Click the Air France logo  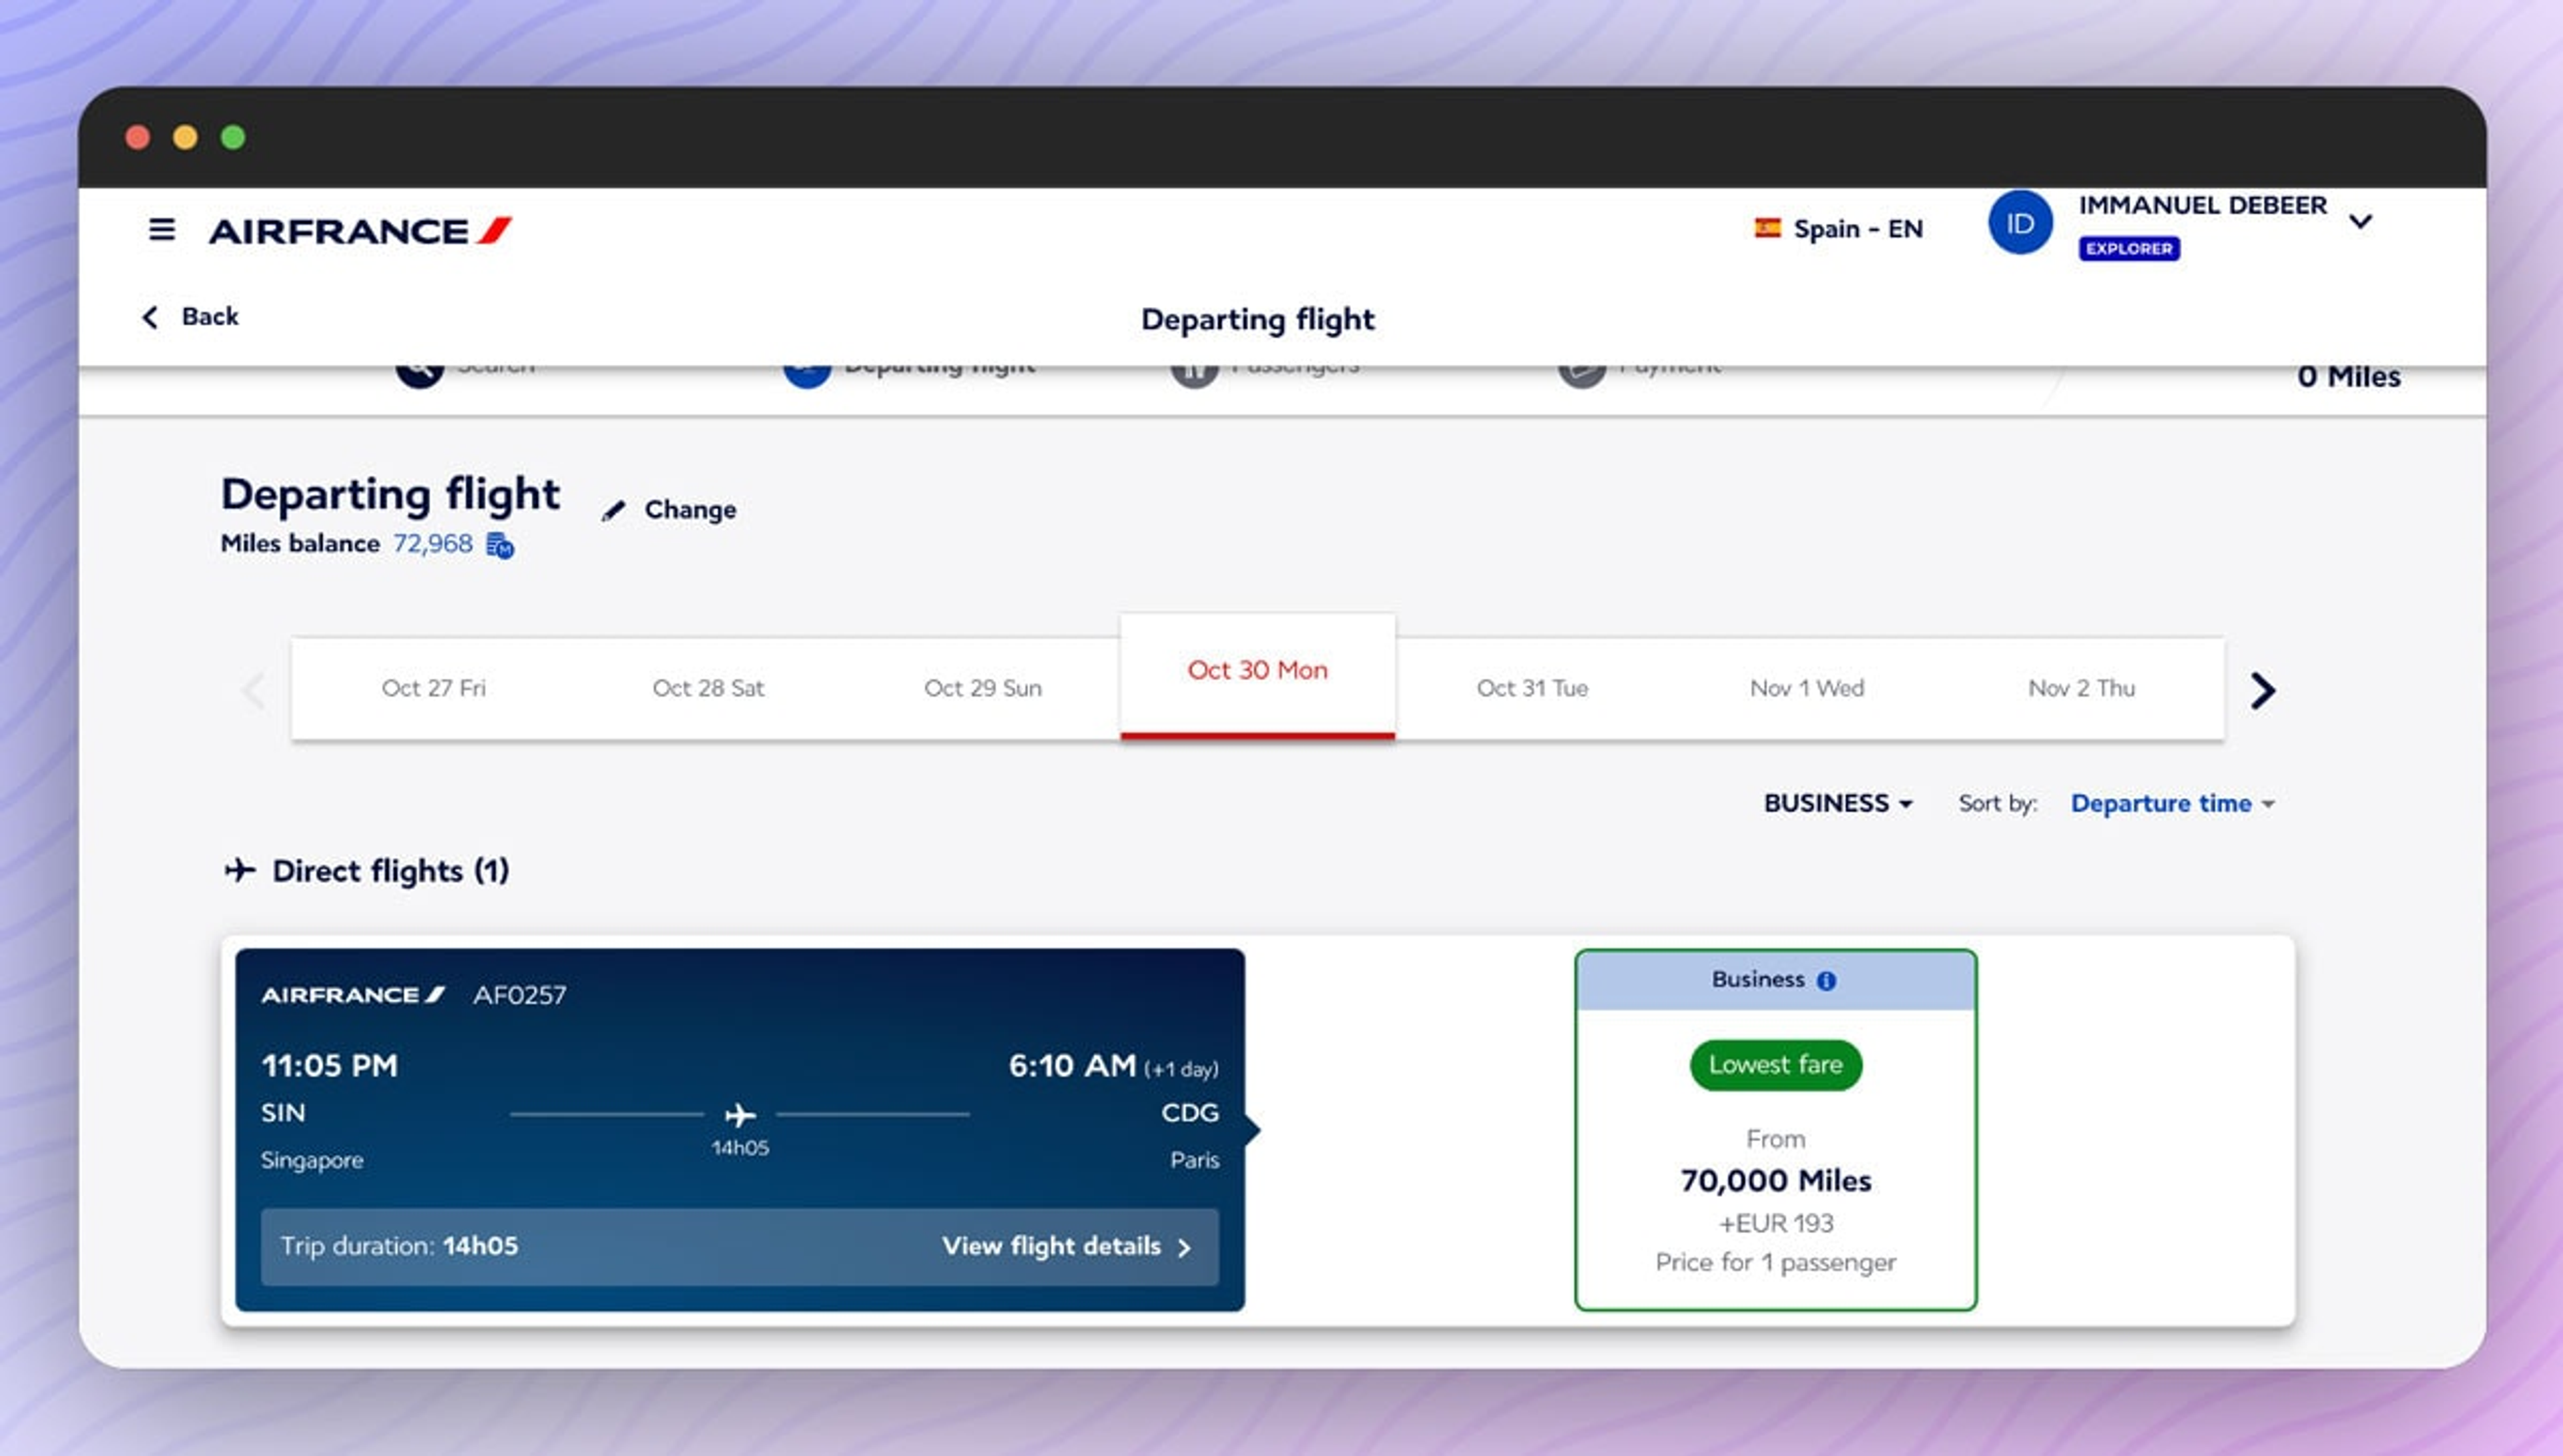click(x=359, y=231)
